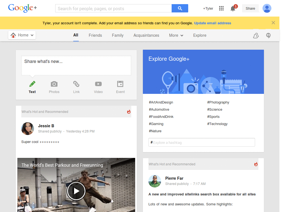This screenshot has width=283, height=212.
Task: Open the #Sports hashtag
Action: [x=213, y=117]
